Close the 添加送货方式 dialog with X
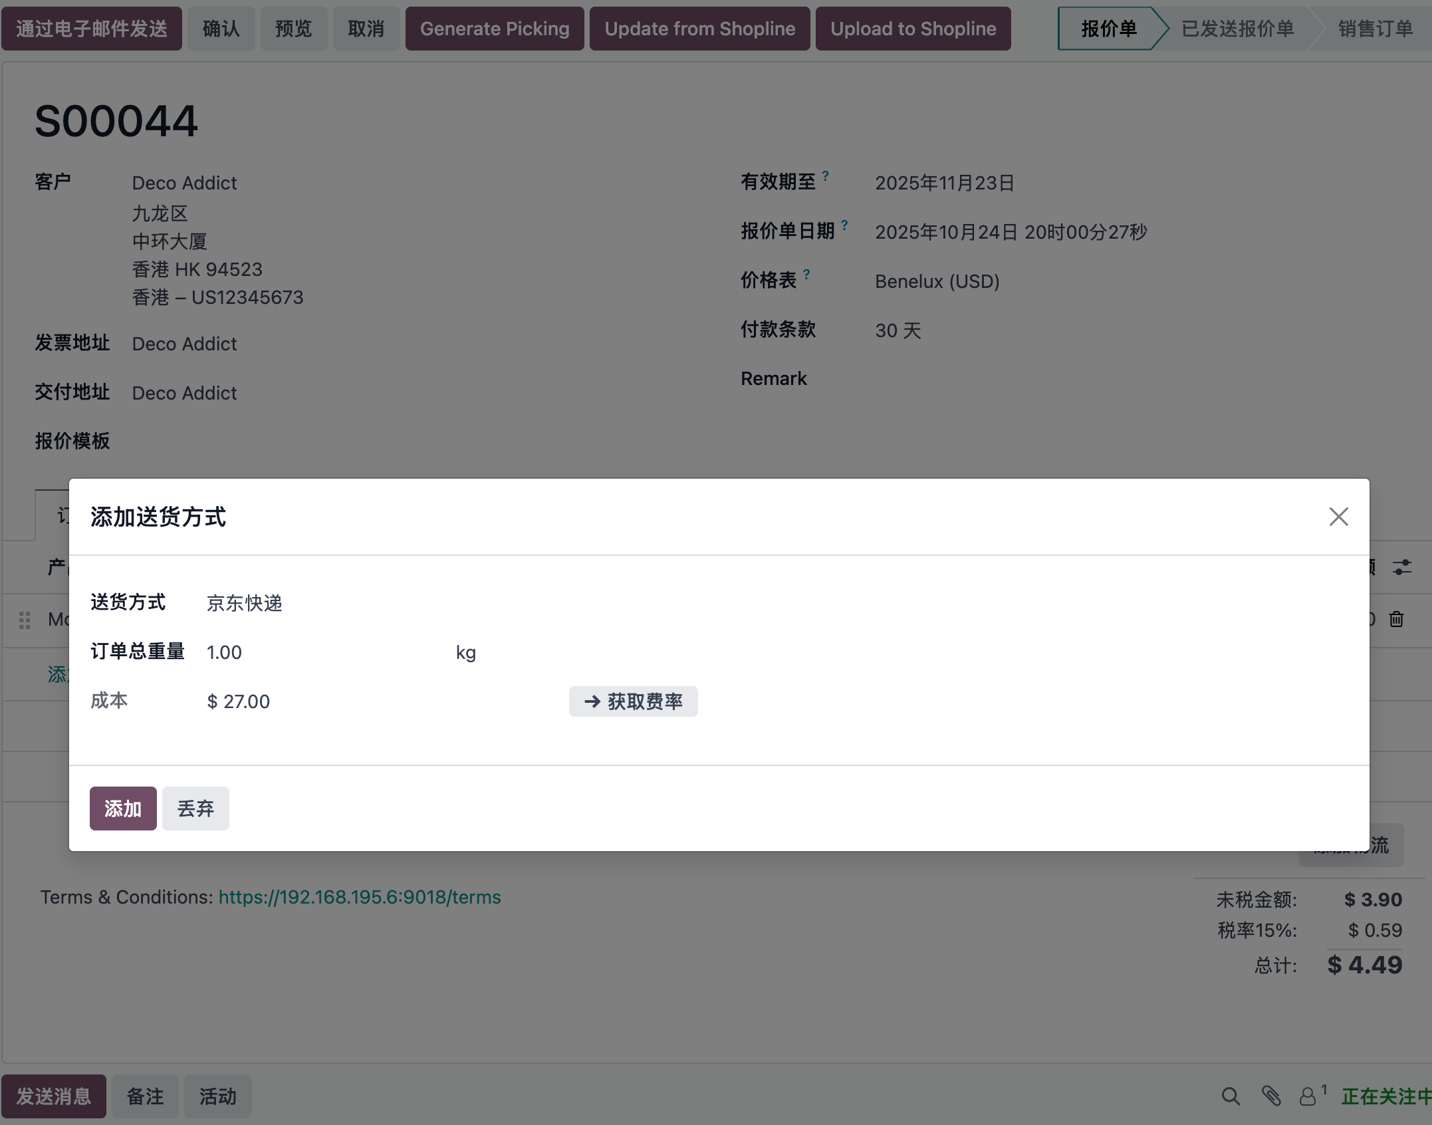The height and width of the screenshot is (1125, 1432). coord(1338,517)
